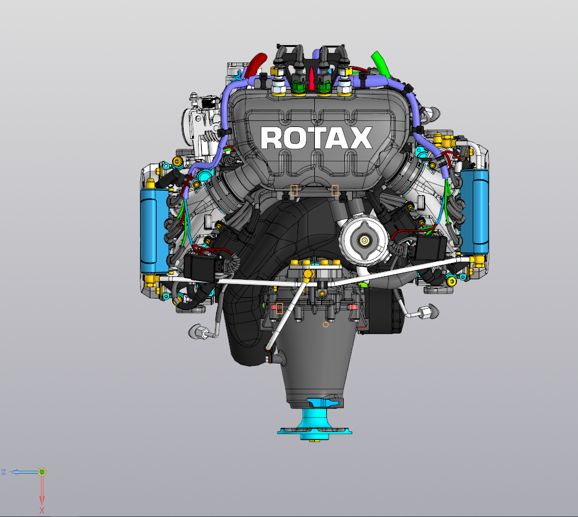The image size is (578, 517).
Task: Select the origin point of the coordinate triad
Action: pos(42,472)
